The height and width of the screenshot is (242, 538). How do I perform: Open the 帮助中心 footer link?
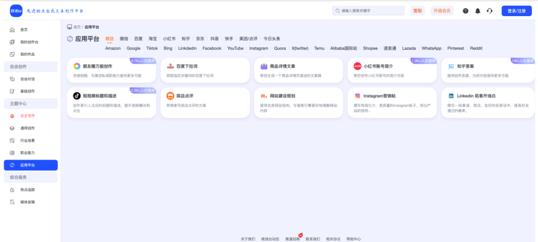click(354, 239)
